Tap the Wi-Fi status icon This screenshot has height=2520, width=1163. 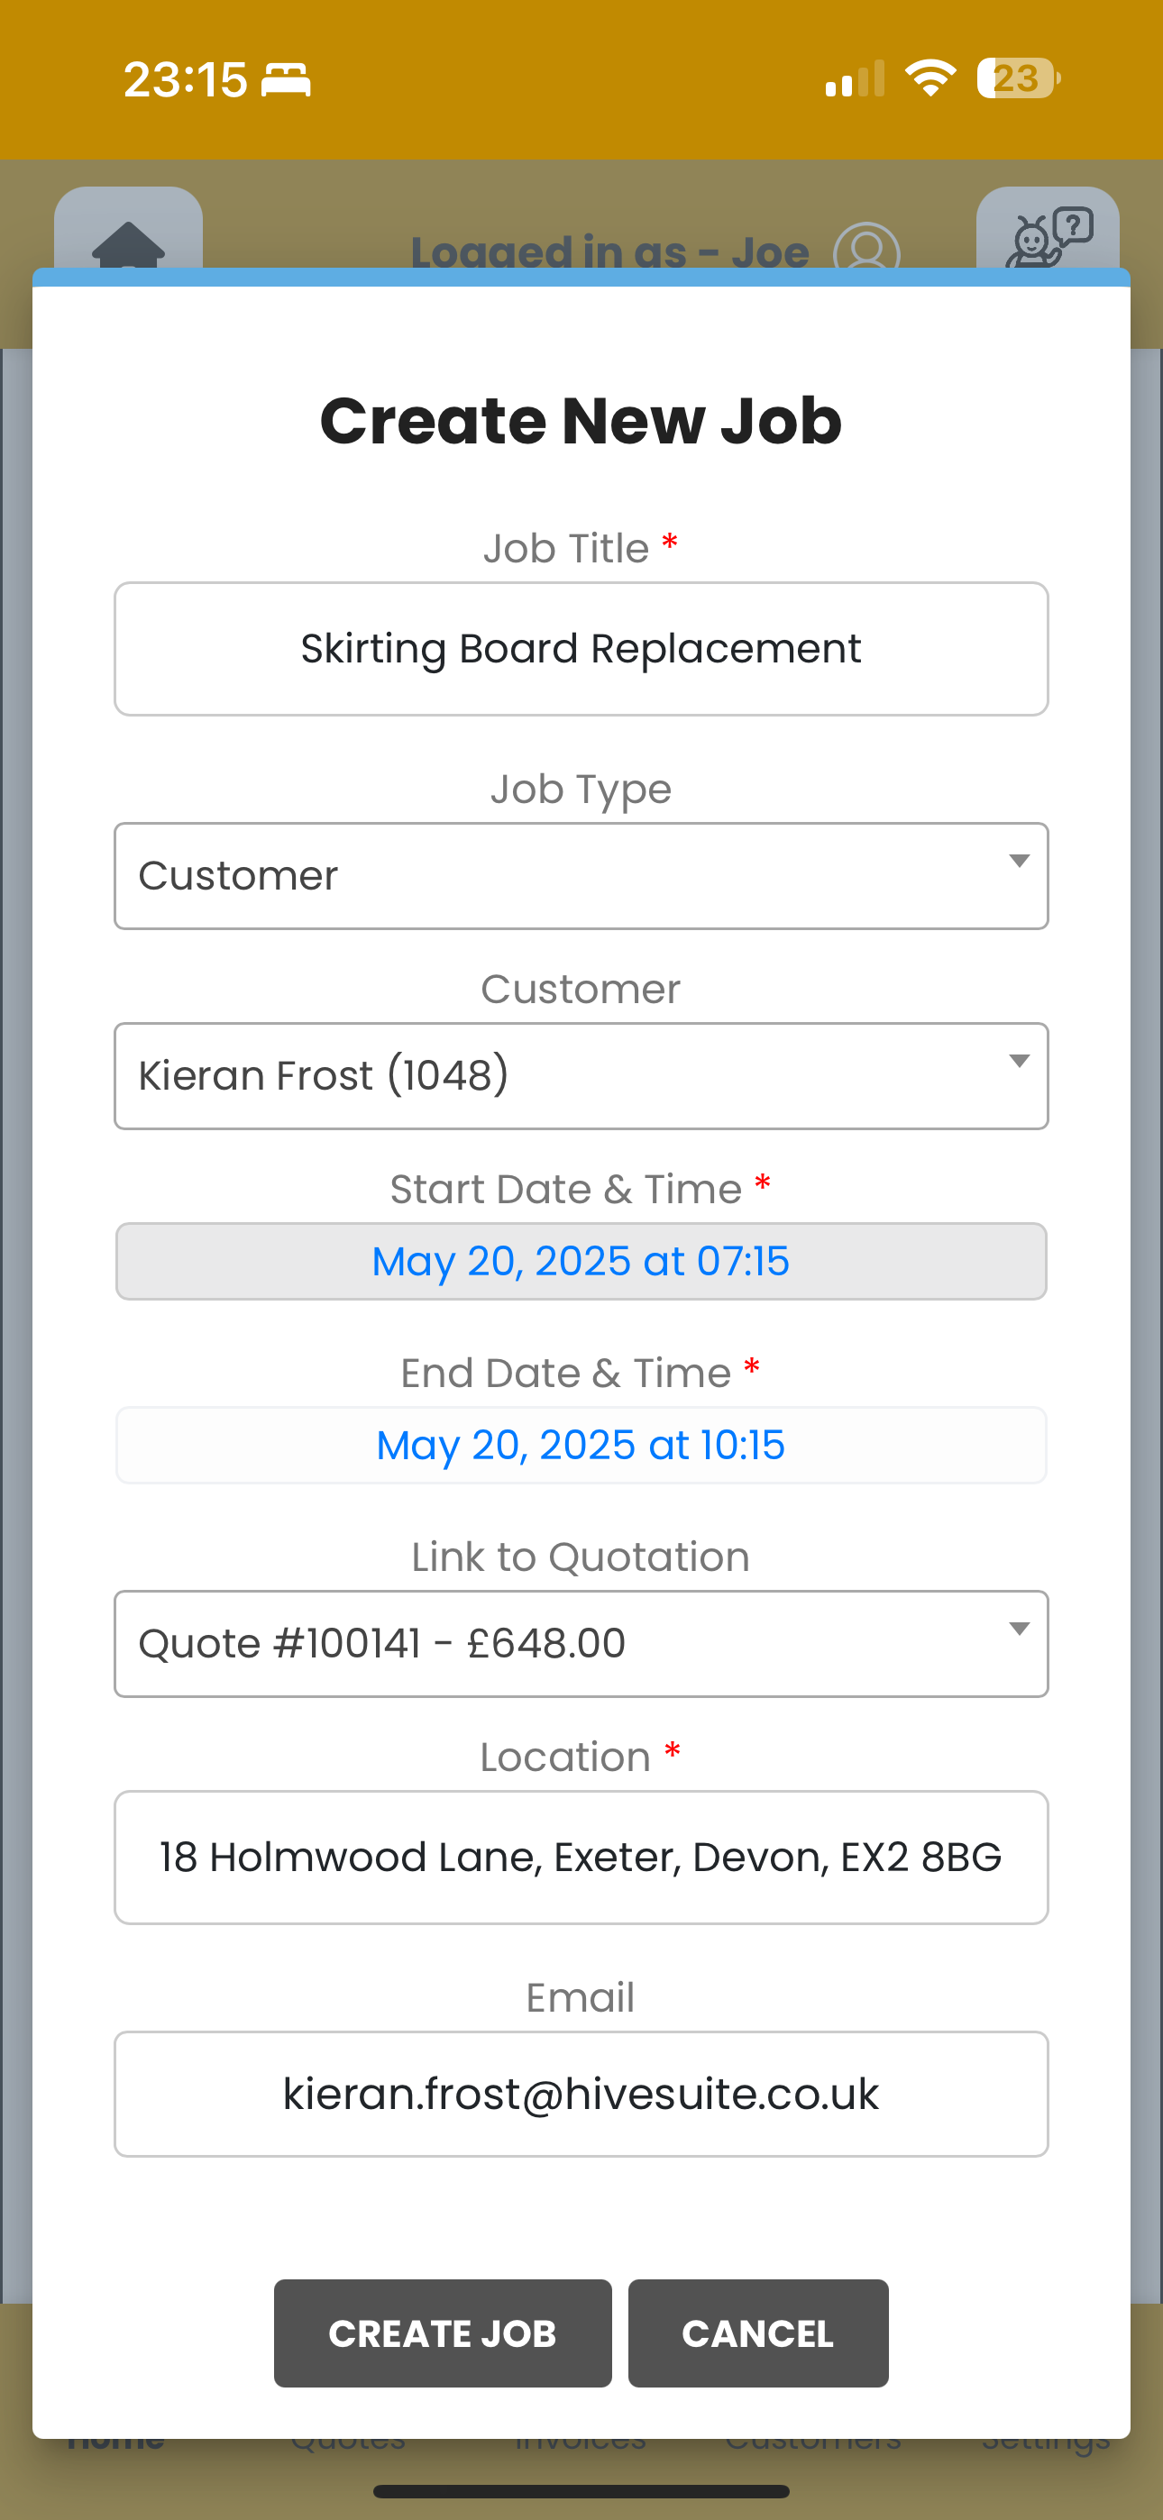929,78
